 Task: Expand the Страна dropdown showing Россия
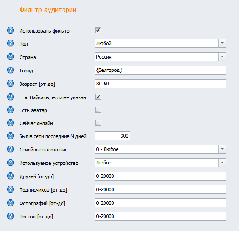point(160,57)
